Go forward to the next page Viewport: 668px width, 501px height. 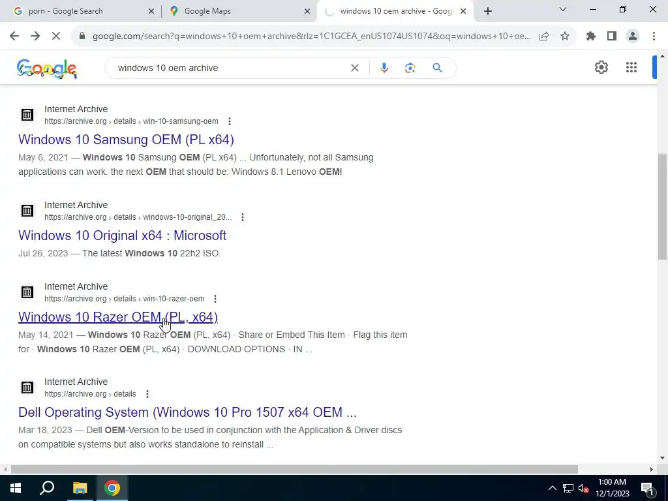click(x=35, y=37)
